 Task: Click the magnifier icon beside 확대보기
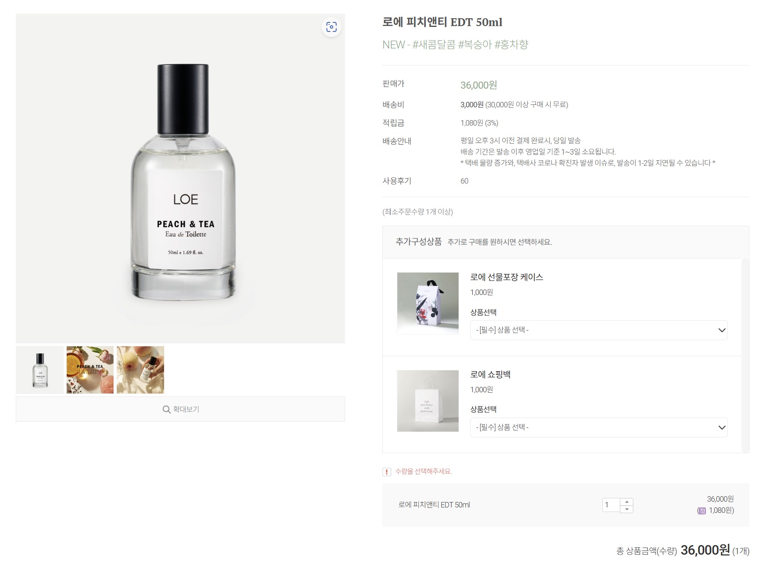point(167,409)
